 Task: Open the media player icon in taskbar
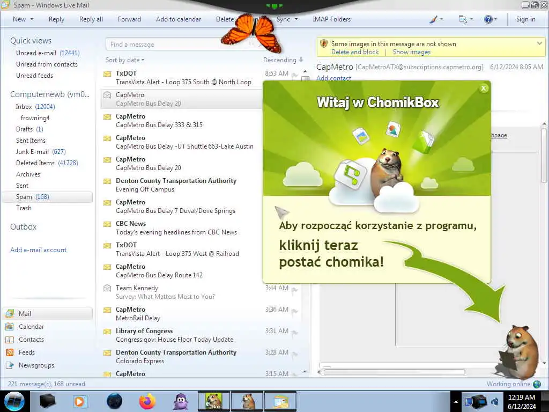pyautogui.click(x=79, y=401)
